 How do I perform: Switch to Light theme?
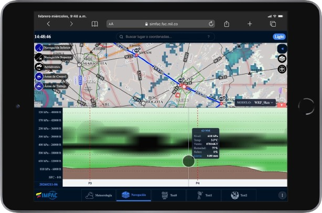tap(279, 37)
